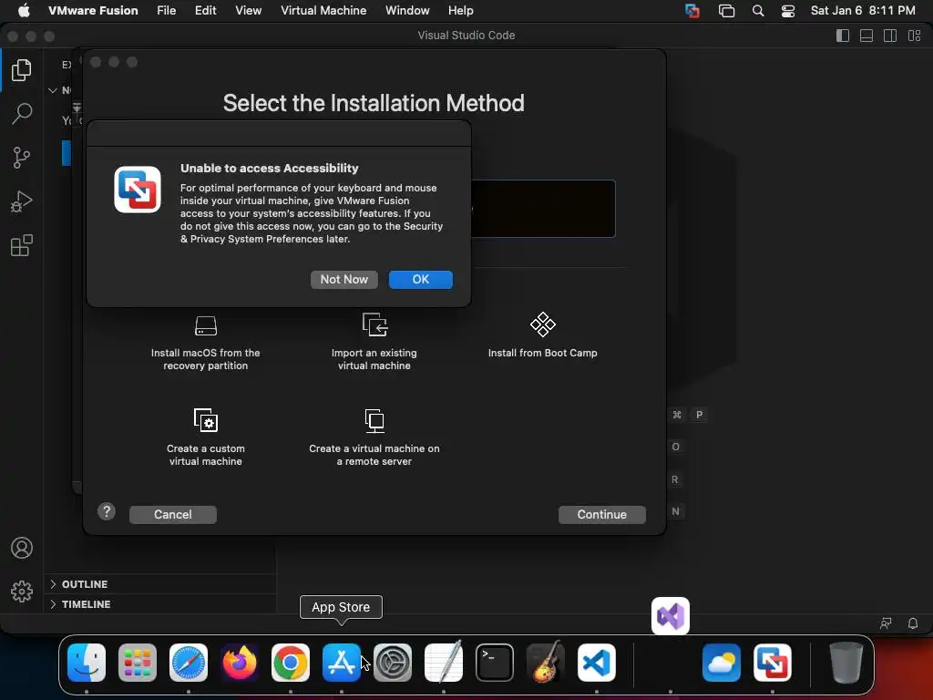
Task: Select Import an existing virtual machine
Action: 374,343
